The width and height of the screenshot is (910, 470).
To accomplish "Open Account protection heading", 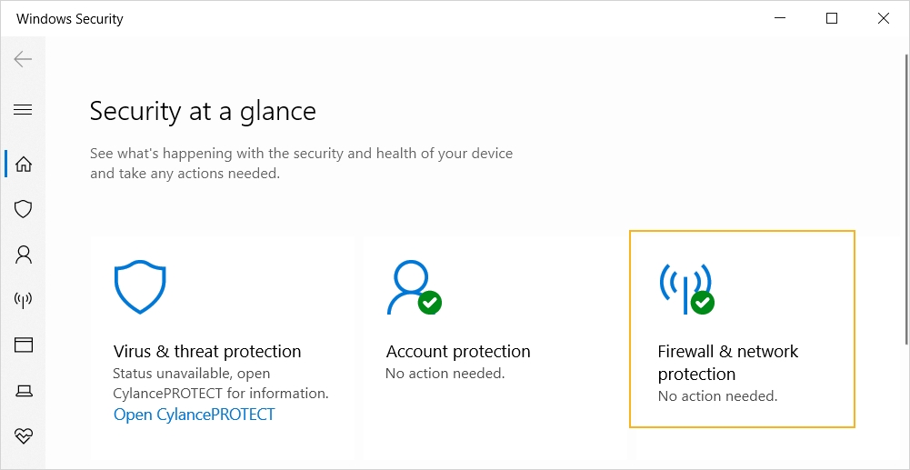I will point(458,352).
